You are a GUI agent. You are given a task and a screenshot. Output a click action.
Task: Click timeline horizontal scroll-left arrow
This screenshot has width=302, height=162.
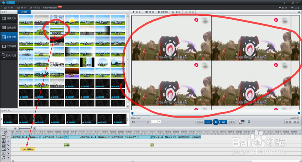pyautogui.click(x=12, y=161)
